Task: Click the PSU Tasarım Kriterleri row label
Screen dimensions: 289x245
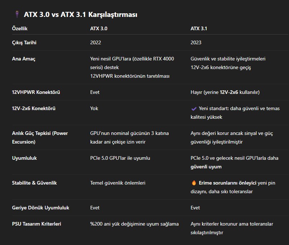Action: coord(37,224)
